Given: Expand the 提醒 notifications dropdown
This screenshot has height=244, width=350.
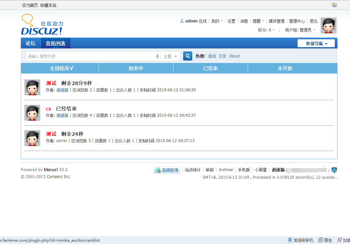Looking at the screenshot, I should [258, 21].
